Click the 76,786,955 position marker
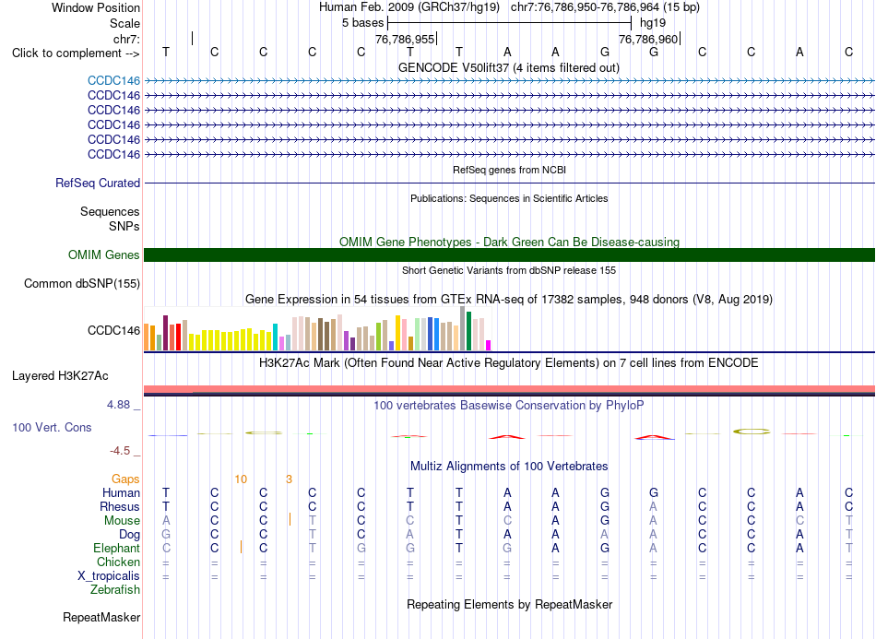 [405, 39]
